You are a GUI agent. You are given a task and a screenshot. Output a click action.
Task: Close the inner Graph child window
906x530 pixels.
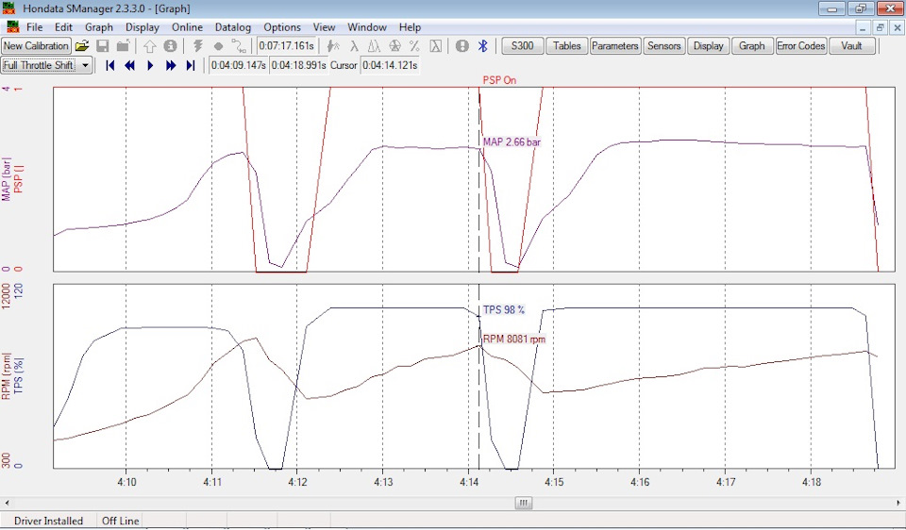[x=898, y=27]
